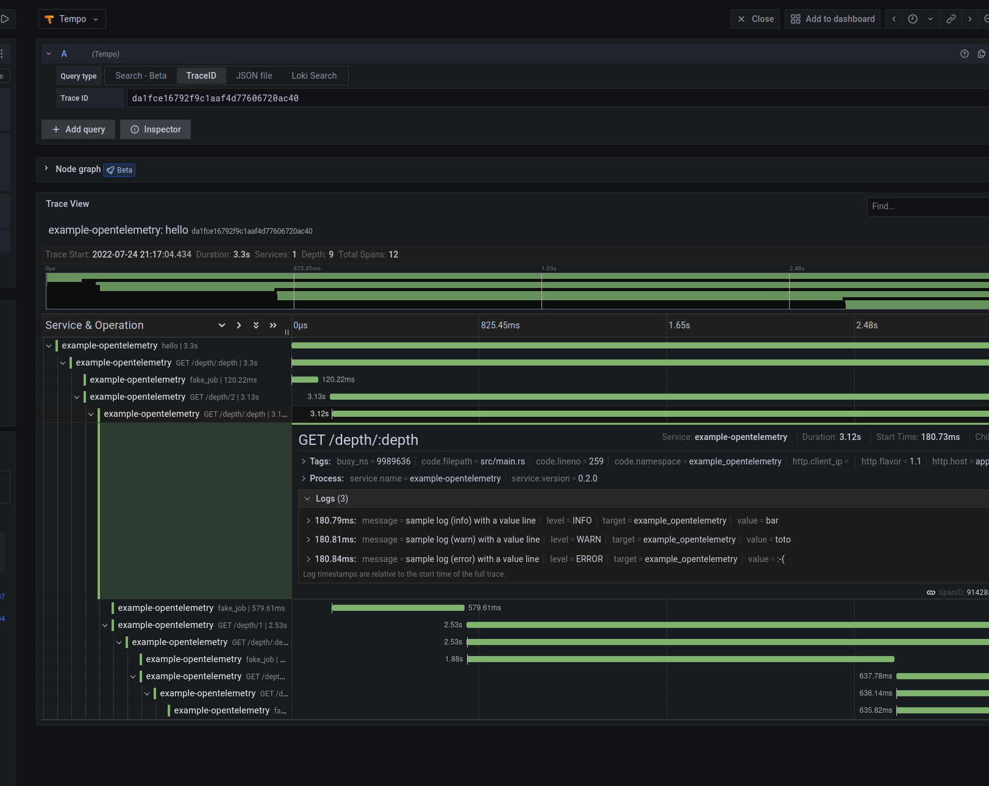The height and width of the screenshot is (786, 989).
Task: Click the Trace ID input field
Action: point(557,98)
